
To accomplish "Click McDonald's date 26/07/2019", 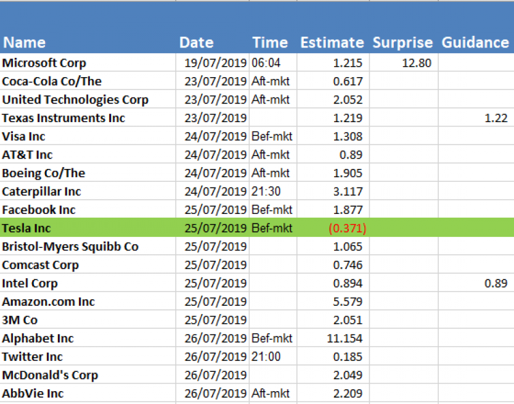I will (215, 374).
